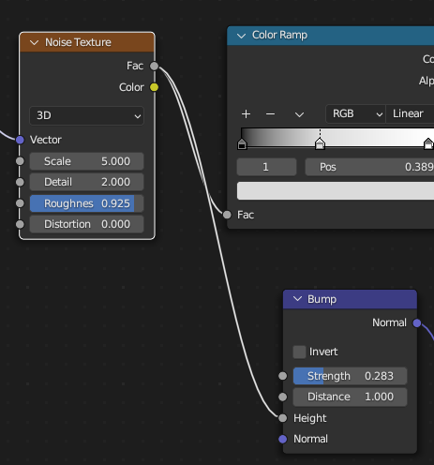
Task: Adjust the Strength slider in Bump
Action: click(x=350, y=376)
